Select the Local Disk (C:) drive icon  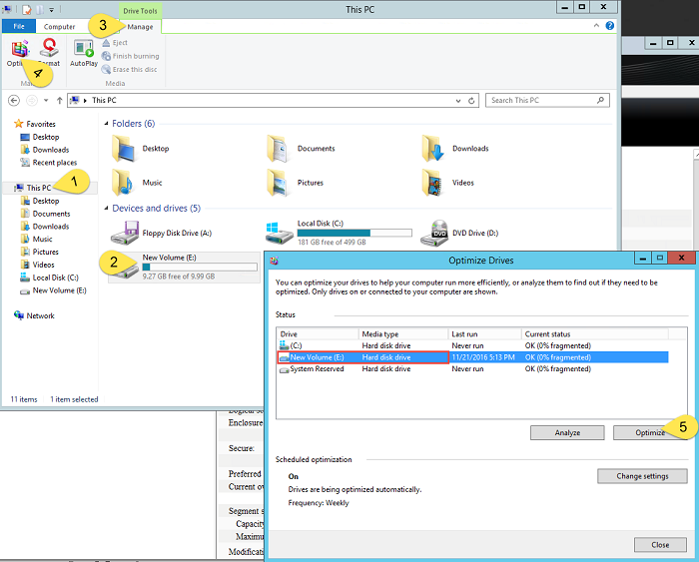pos(279,234)
